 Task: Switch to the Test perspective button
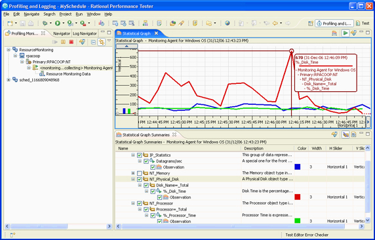363,24
